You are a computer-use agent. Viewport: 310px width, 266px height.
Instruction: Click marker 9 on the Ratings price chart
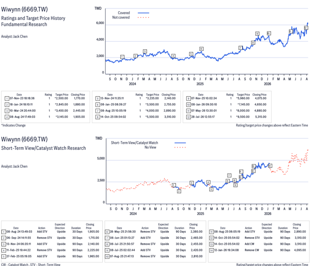coord(257,34)
